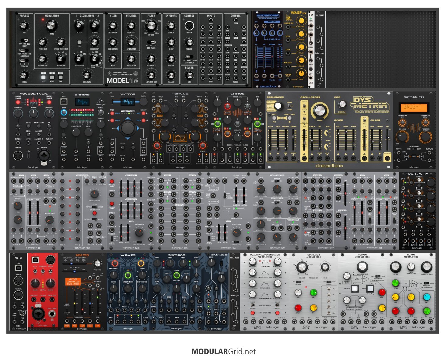The image size is (448, 358).
Task: Click the MIDI IN socket on Model 15
Action: point(189,26)
